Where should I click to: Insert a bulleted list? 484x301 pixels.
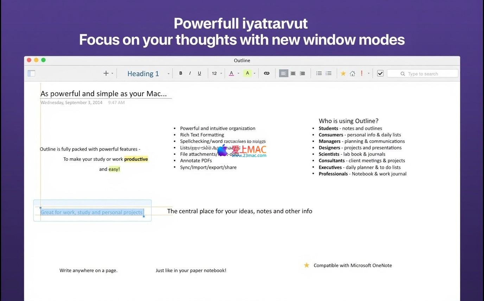coord(319,73)
